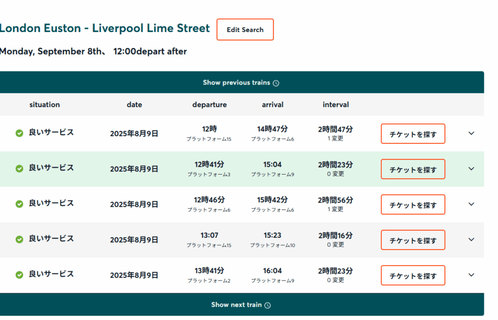Click arrival time 15時42分
Screen dimensions: 498x320
pos(272,200)
